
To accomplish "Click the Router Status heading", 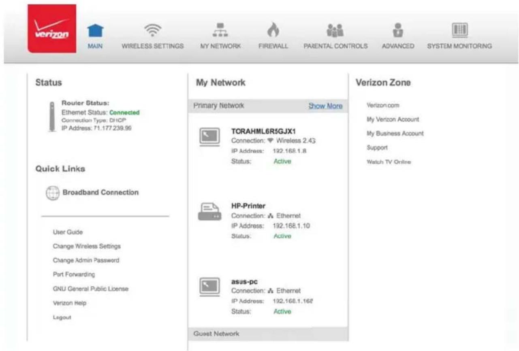I will click(x=85, y=103).
